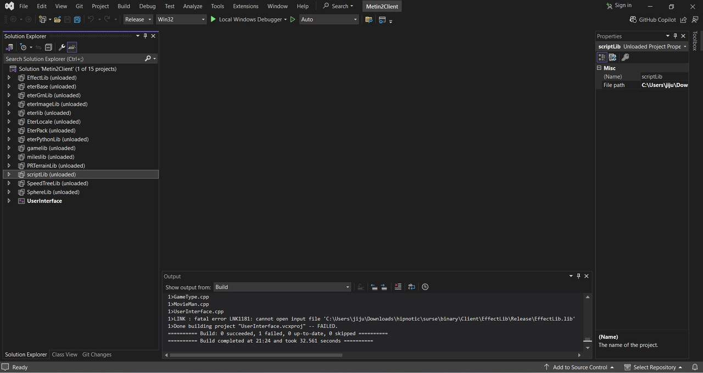Click Go to Previous Message in Output
The width and height of the screenshot is (703, 373).
(374, 287)
